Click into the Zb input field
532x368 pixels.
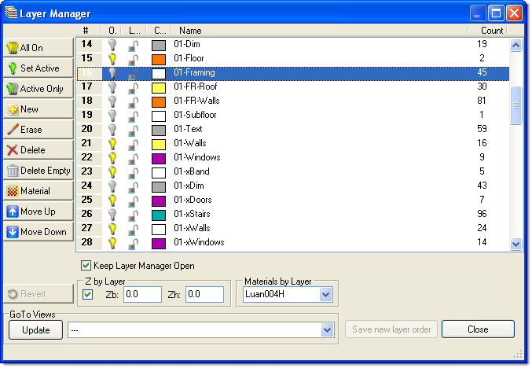[142, 295]
